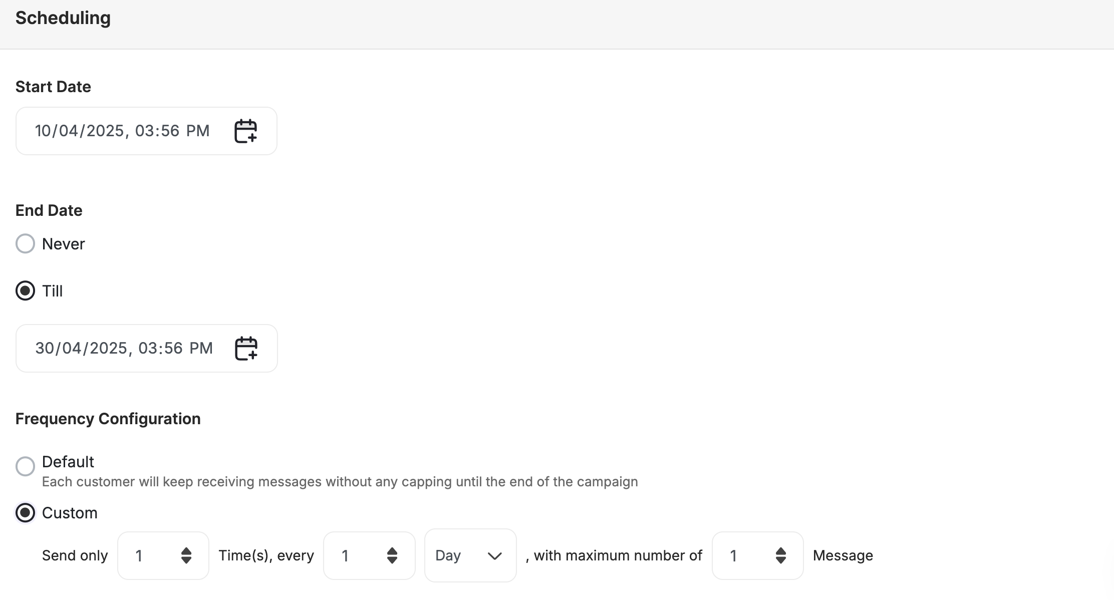This screenshot has height=600, width=1114.
Task: Open the calendar picker for Start Date
Action: pyautogui.click(x=246, y=131)
